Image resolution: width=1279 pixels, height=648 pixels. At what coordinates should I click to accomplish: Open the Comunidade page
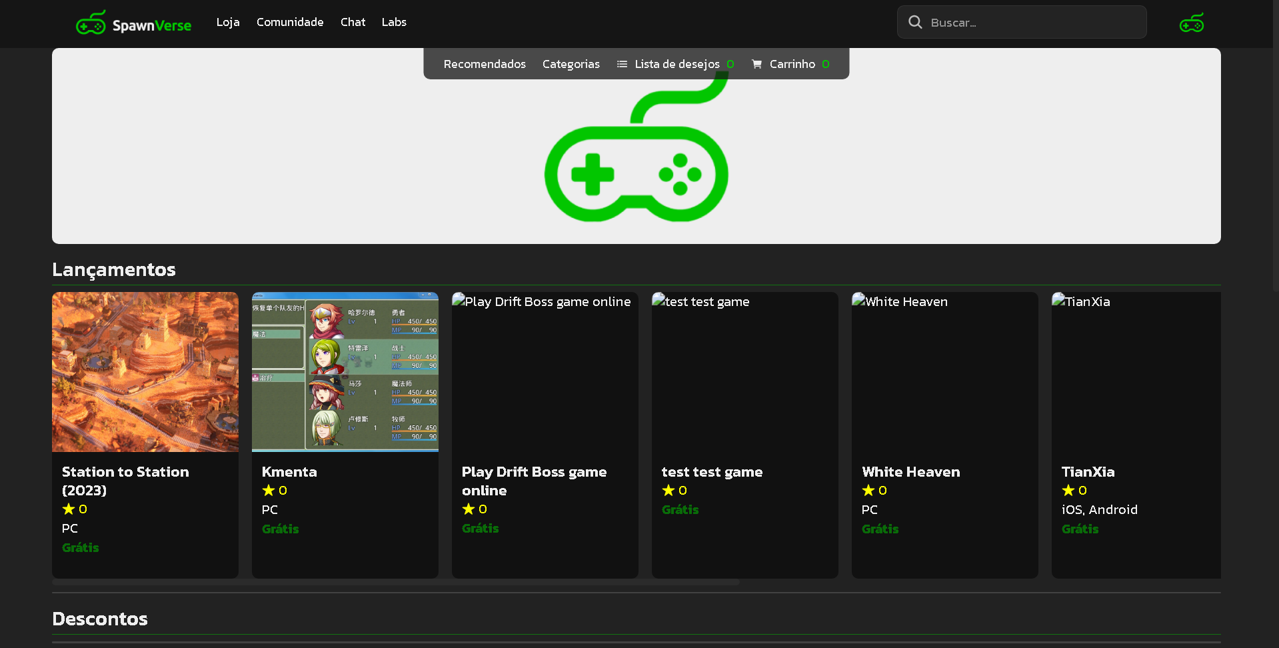(290, 22)
